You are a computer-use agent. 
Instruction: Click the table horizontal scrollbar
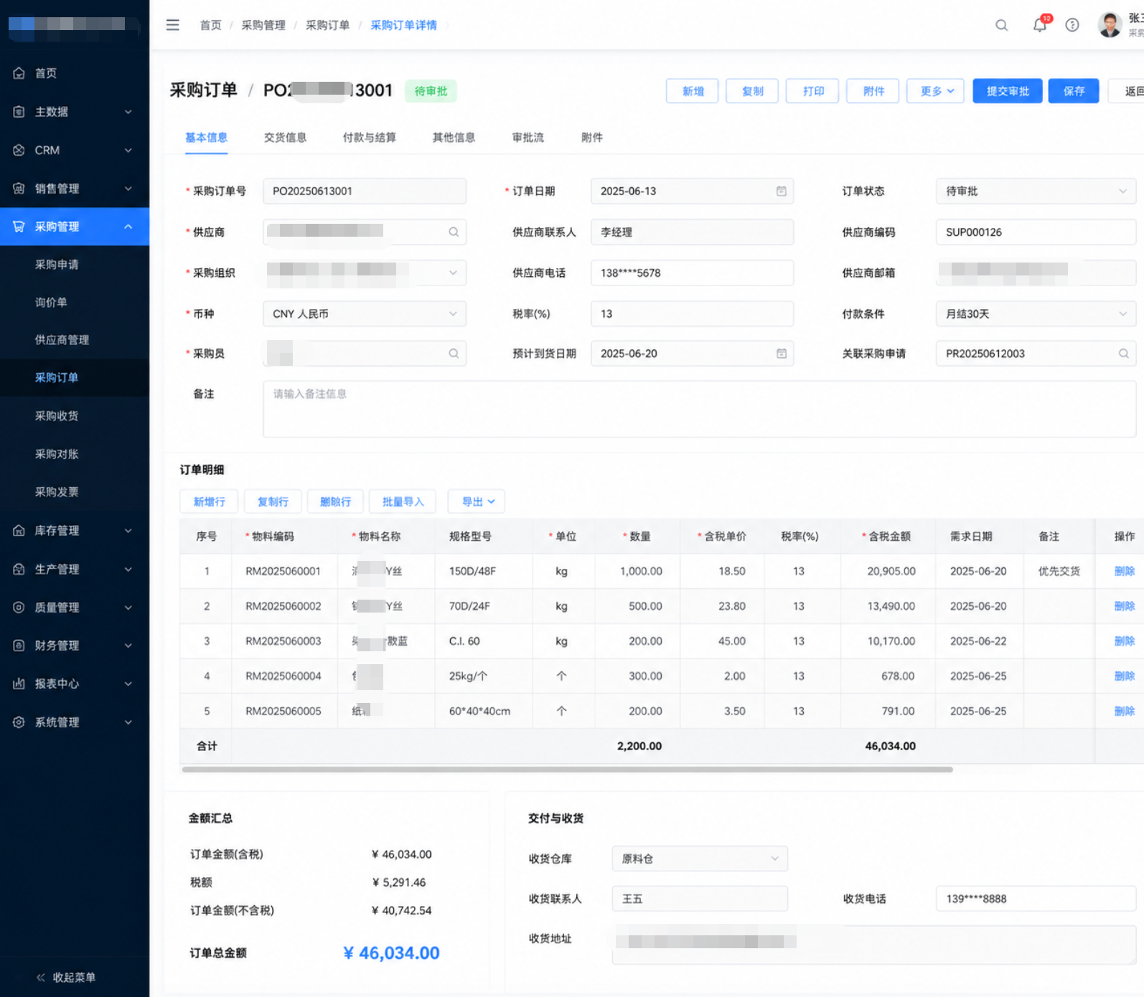(567, 770)
